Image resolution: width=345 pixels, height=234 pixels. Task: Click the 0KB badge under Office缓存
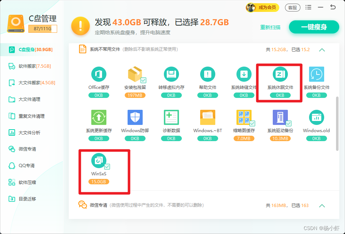tap(98, 95)
